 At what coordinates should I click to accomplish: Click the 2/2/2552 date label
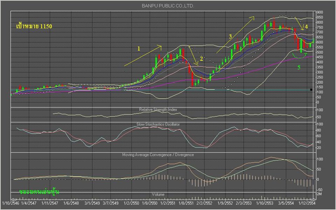pos(204,203)
